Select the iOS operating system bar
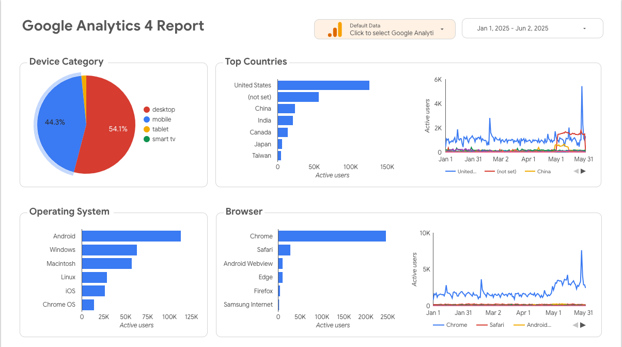The image size is (622, 347). click(94, 291)
